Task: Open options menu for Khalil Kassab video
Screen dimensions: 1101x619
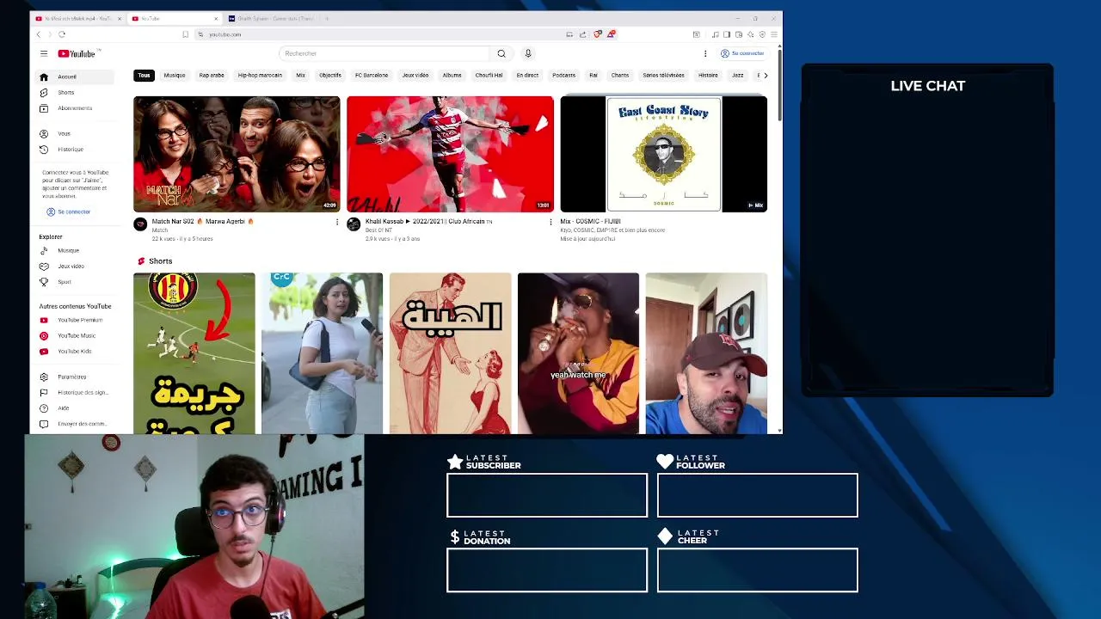Action: point(550,222)
